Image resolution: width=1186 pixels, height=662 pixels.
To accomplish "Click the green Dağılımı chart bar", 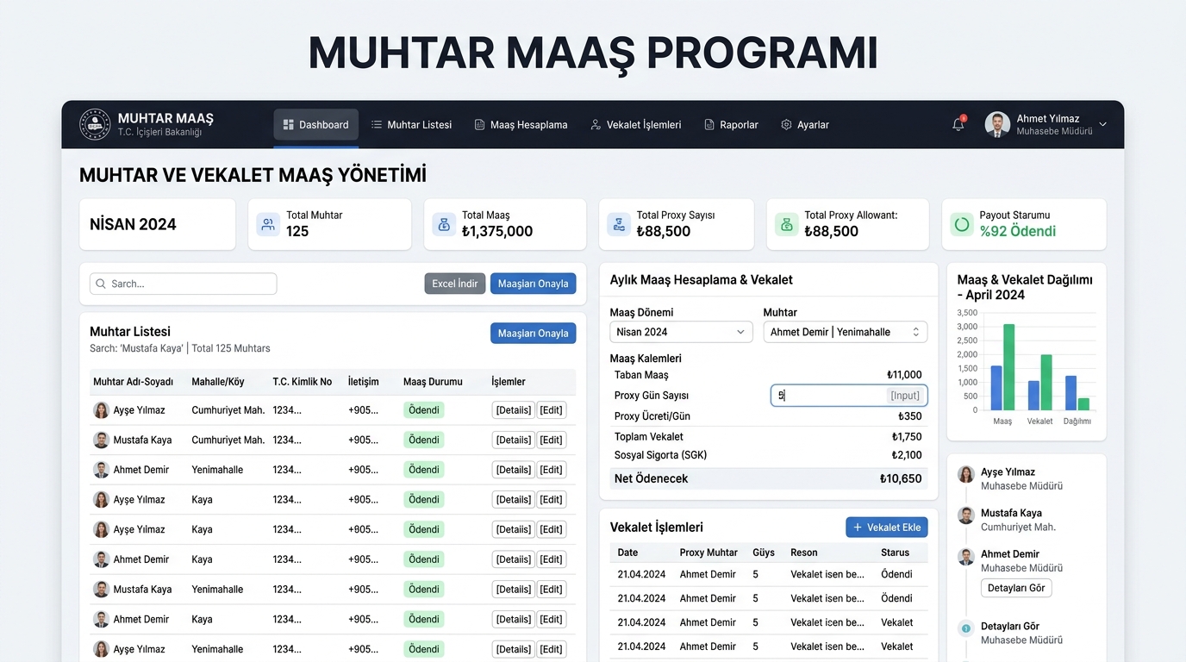I will point(1083,404).
